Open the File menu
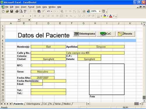The height and width of the screenshot is (109, 146). (x=7, y=7)
